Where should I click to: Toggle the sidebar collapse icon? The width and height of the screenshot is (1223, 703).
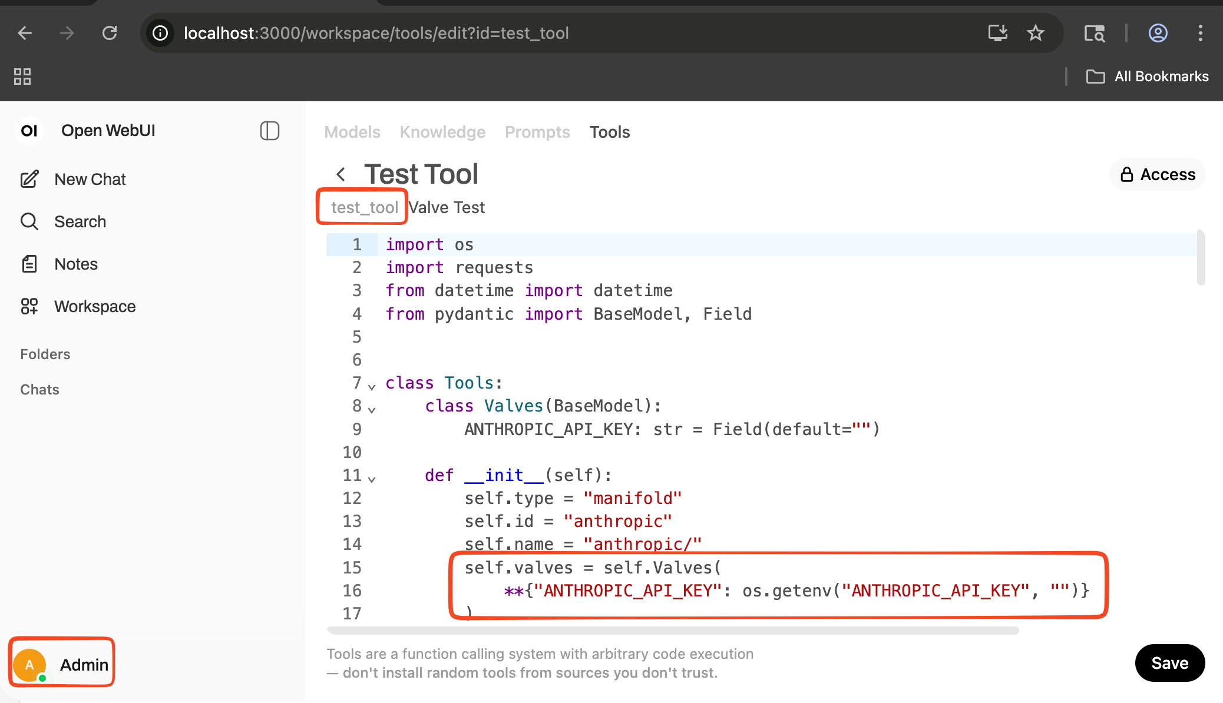click(x=269, y=131)
